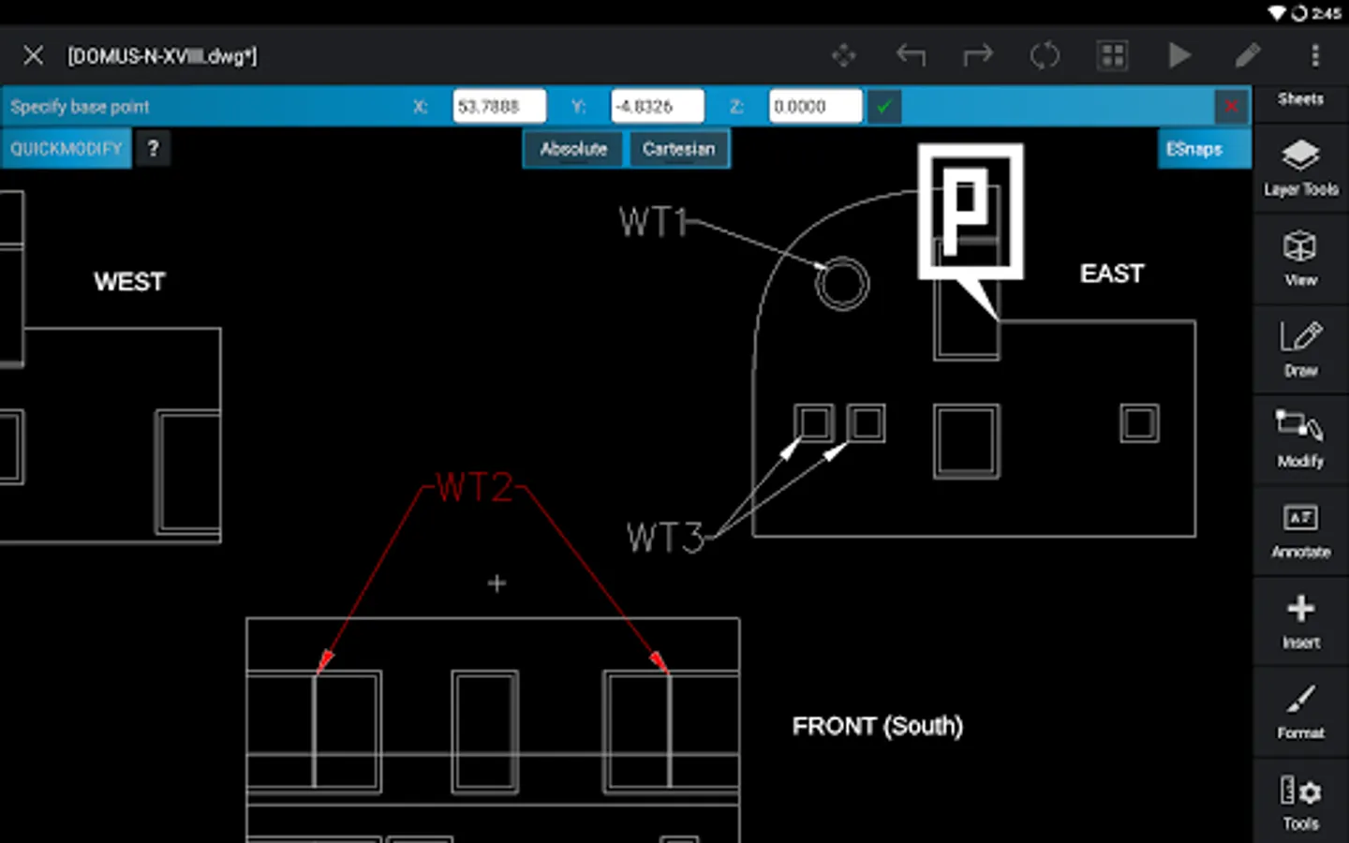Tap the Wi-Fi status icon
The width and height of the screenshot is (1349, 843).
pyautogui.click(x=1277, y=13)
